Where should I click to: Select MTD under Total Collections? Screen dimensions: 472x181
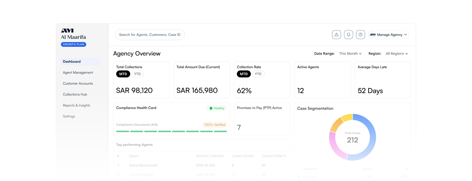(123, 74)
